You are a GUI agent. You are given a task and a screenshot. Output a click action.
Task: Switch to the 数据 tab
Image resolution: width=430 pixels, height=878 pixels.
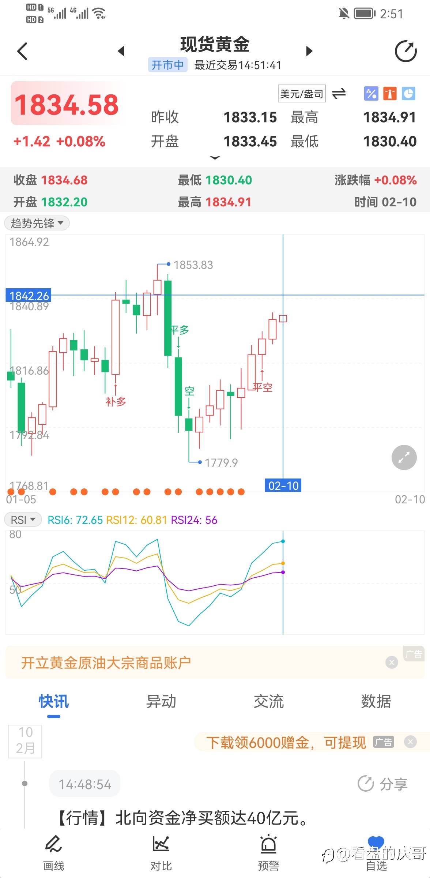click(x=376, y=702)
